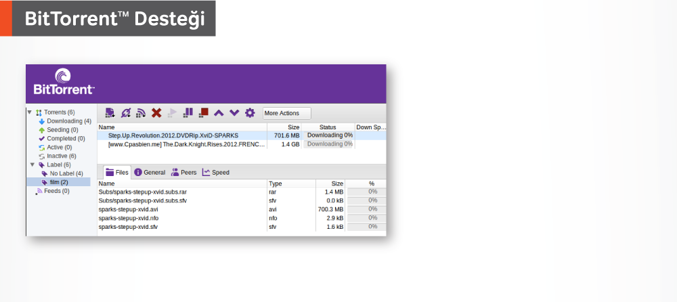Switch to the Peers tab
This screenshot has height=302, width=677.
click(184, 173)
